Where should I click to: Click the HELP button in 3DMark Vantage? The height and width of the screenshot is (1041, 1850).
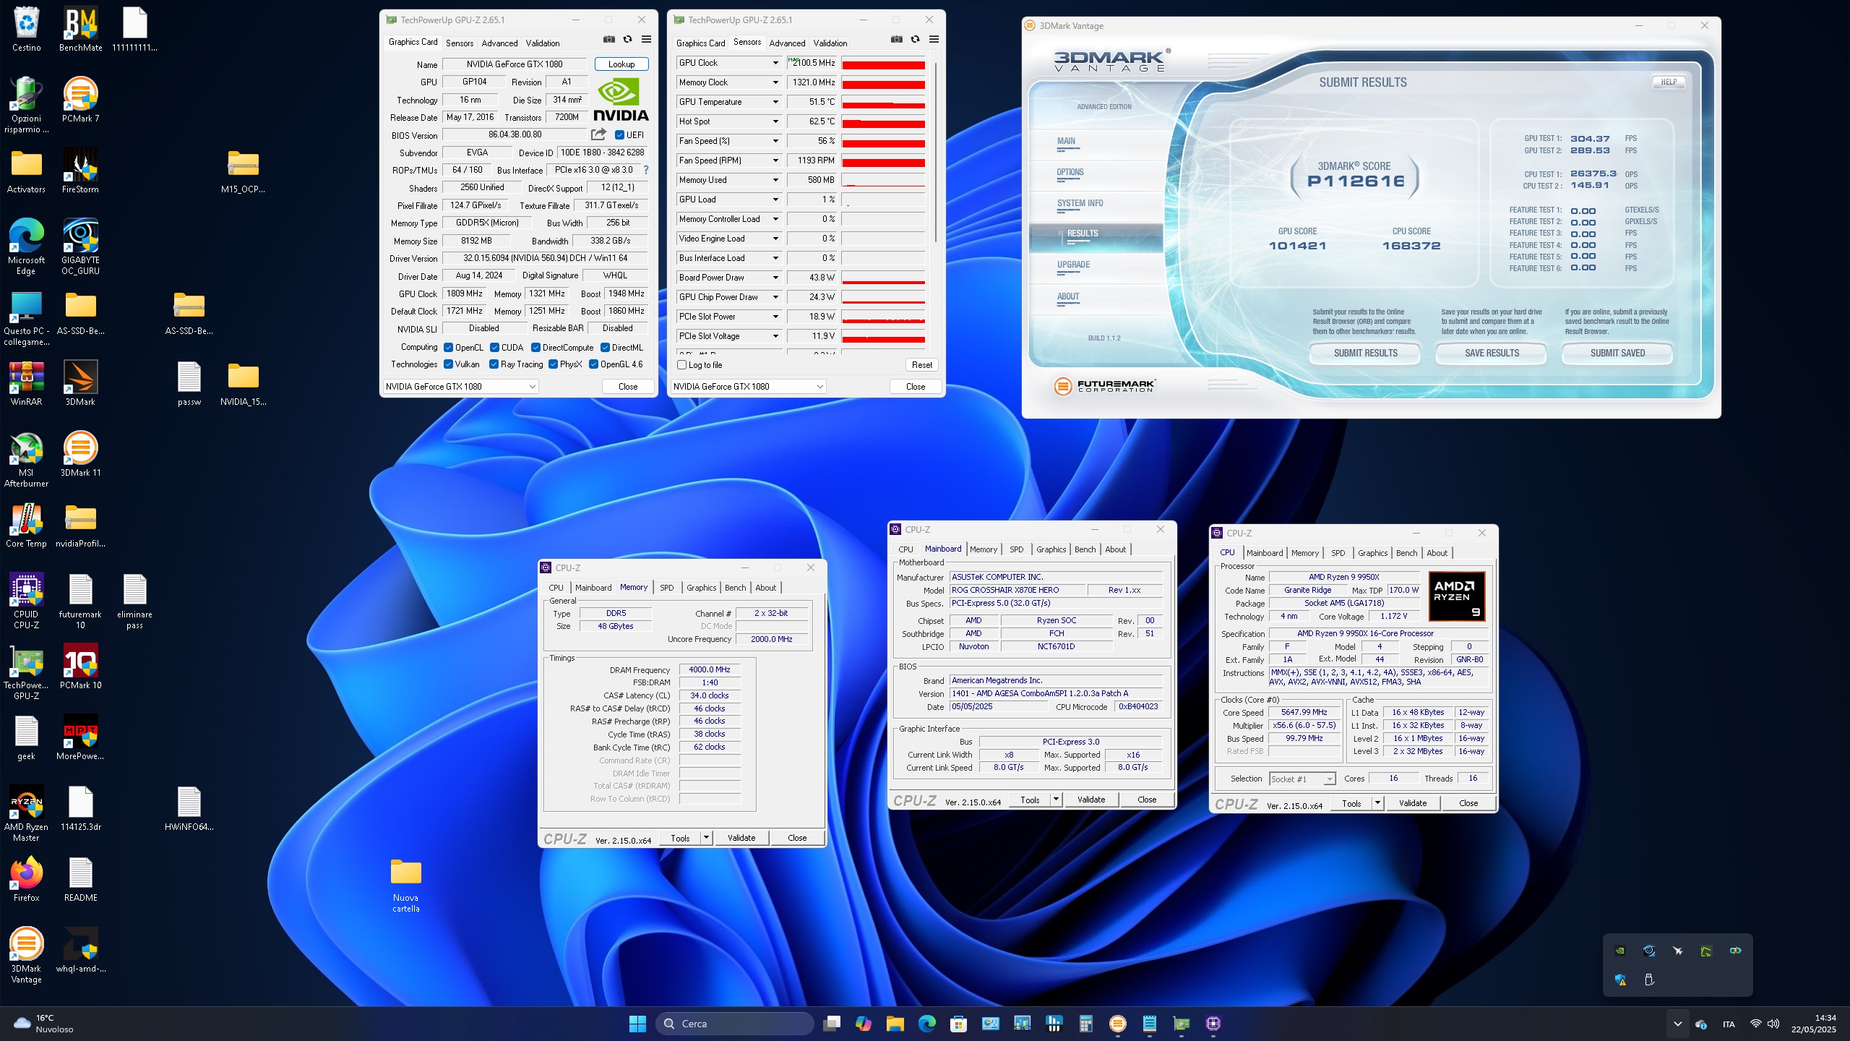coord(1669,82)
